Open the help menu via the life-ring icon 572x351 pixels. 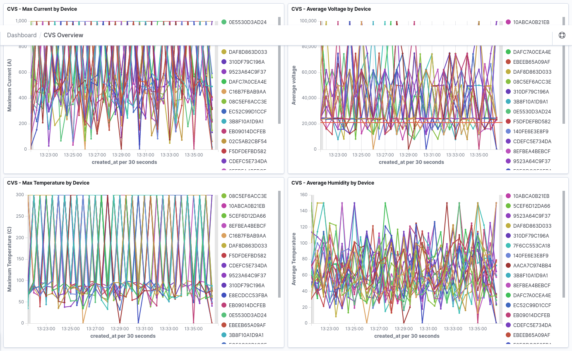562,35
